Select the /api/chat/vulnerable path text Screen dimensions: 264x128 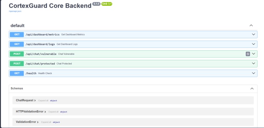pos(41,54)
